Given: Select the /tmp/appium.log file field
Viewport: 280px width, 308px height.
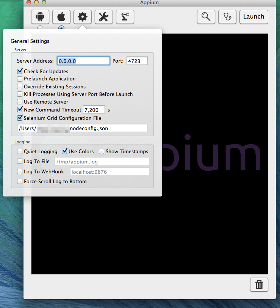Looking at the screenshot, I should tap(102, 162).
